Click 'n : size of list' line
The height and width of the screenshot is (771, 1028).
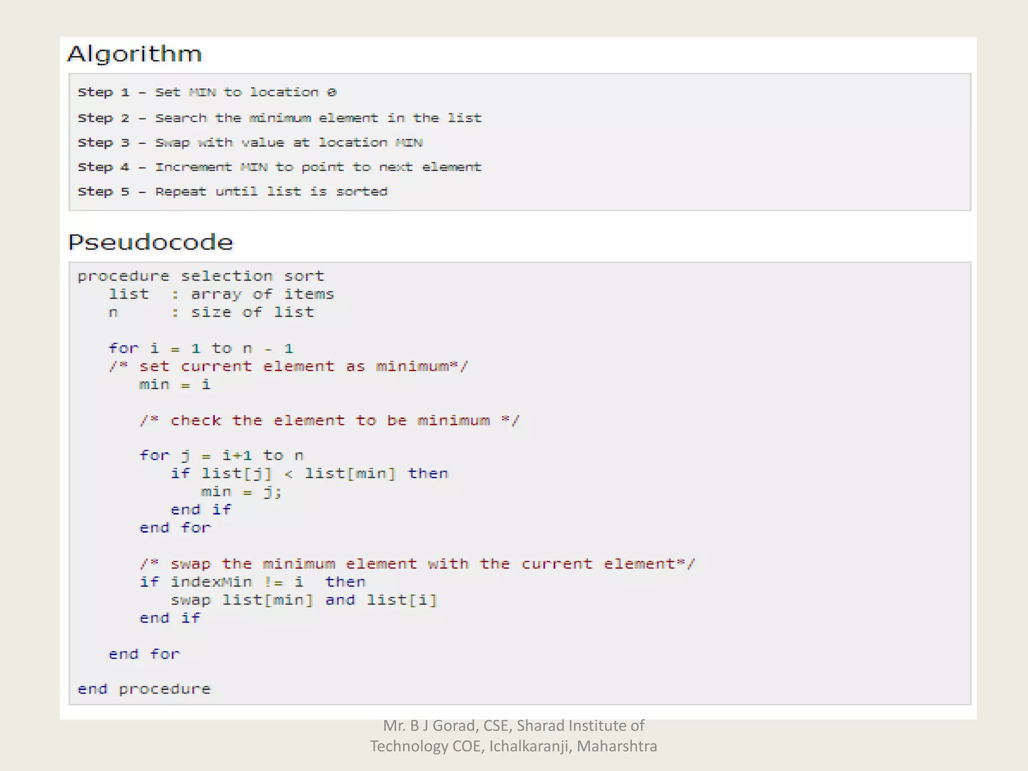(x=211, y=312)
